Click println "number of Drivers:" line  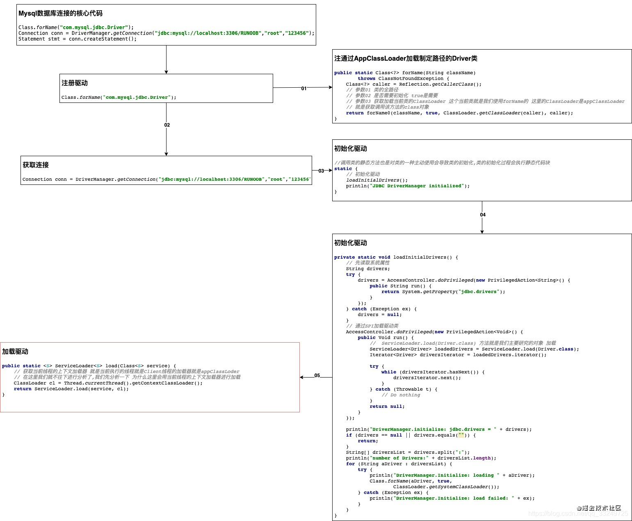click(421, 458)
